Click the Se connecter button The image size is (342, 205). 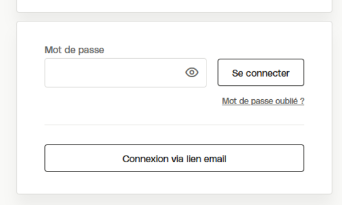(261, 72)
